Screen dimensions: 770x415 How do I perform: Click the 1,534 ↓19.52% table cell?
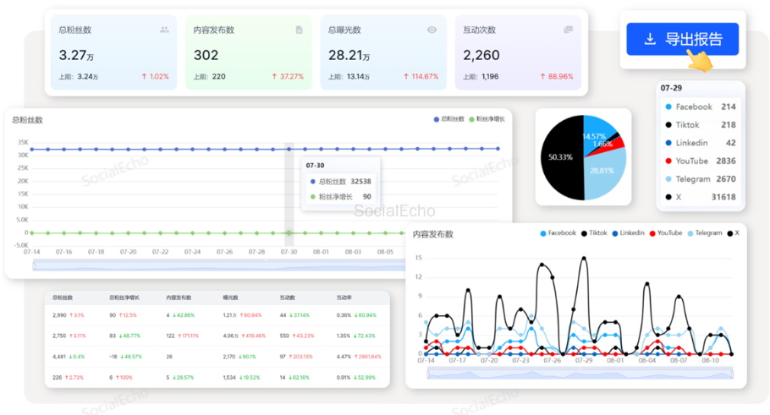tap(241, 378)
